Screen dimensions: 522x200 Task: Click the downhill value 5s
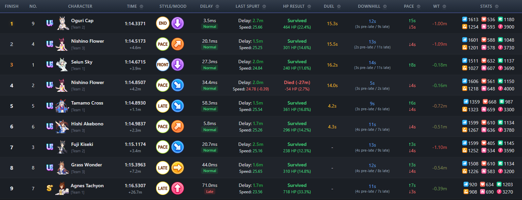pyautogui.click(x=372, y=83)
